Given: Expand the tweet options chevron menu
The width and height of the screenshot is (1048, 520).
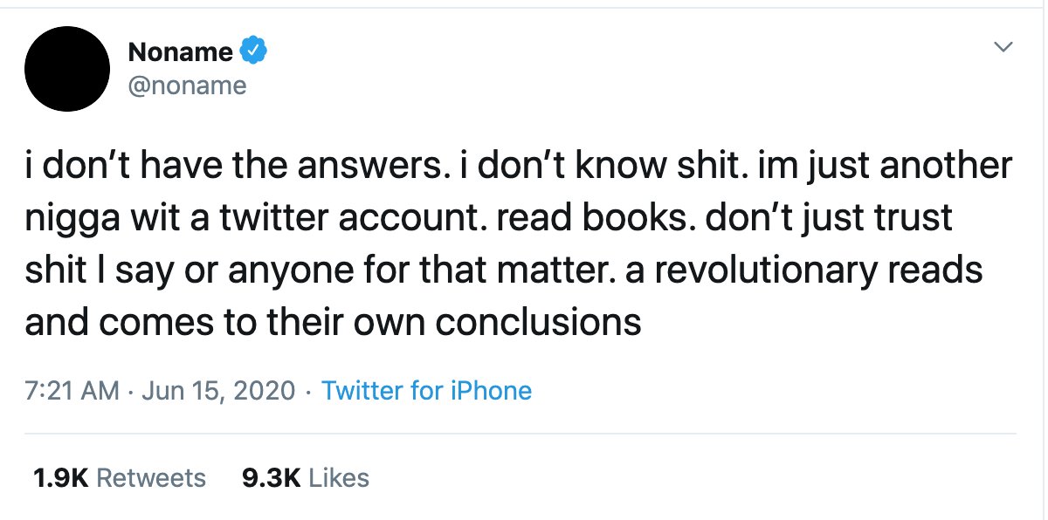Looking at the screenshot, I should click(1004, 47).
